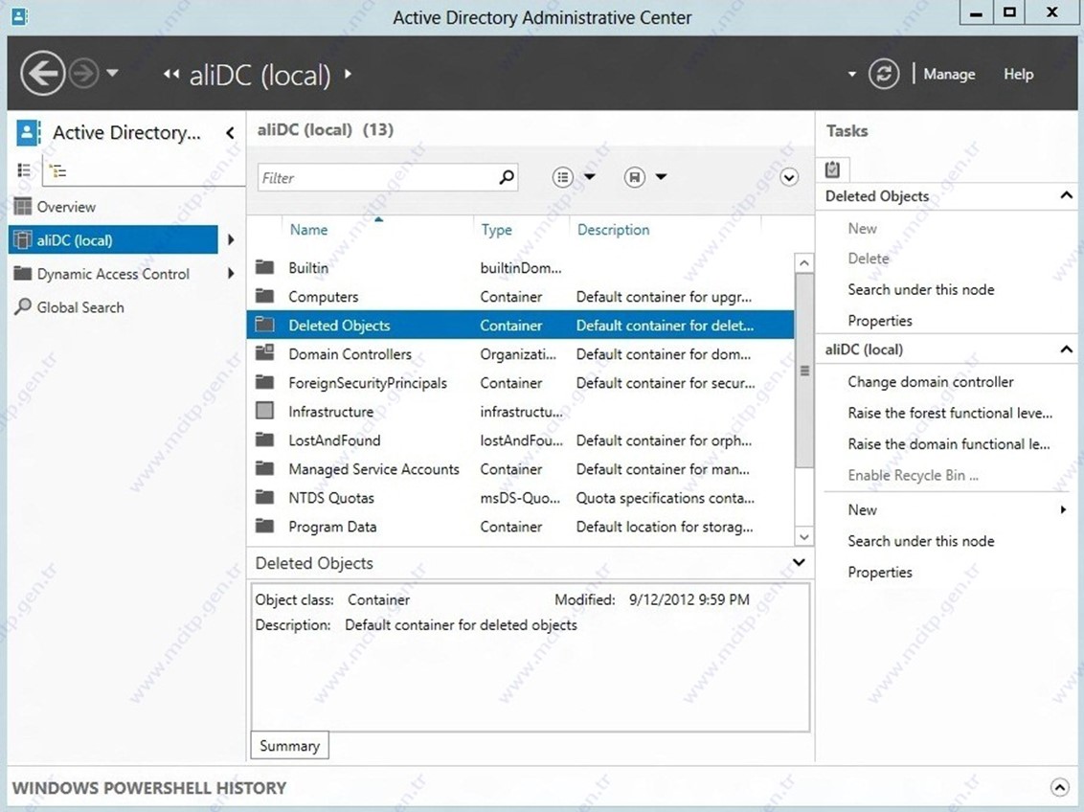Refresh the aliDC (local) view

coord(884,74)
